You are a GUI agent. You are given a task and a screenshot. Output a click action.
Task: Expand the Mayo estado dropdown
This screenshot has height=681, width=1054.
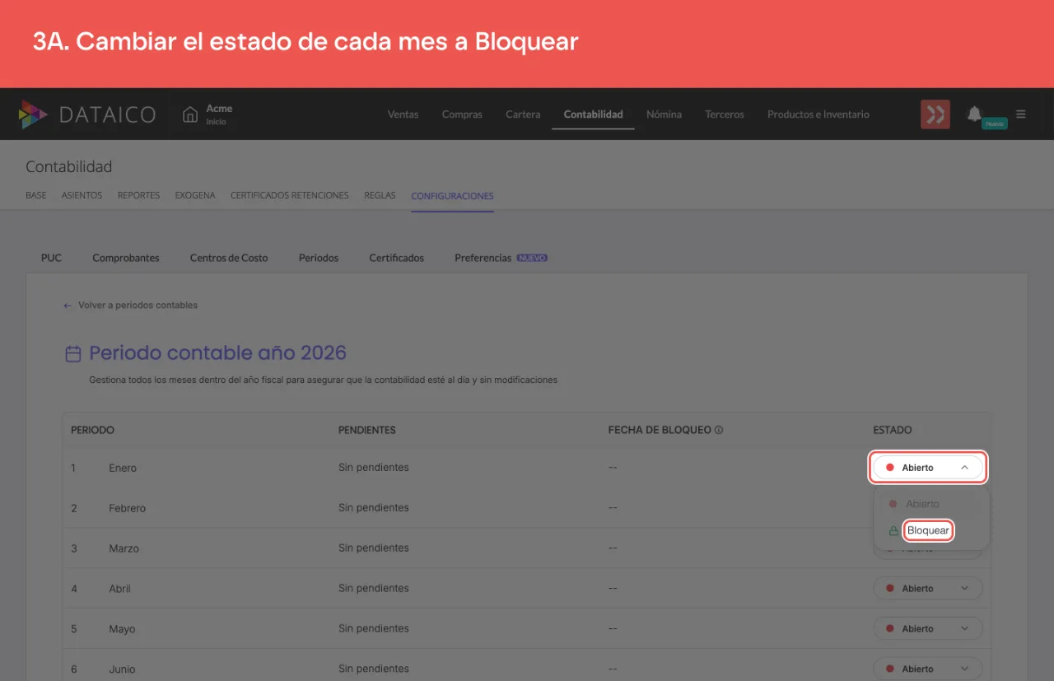(928, 629)
